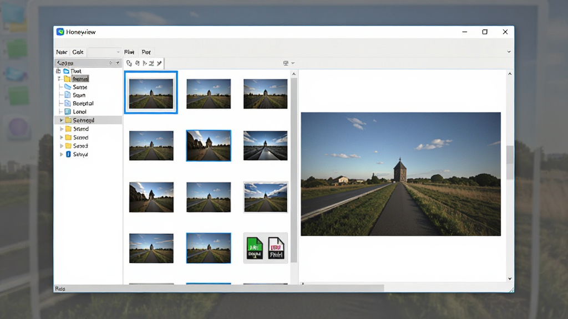The image size is (568, 319).
Task: Click the pin icon in the thumbnail toolbar
Action: click(x=159, y=63)
